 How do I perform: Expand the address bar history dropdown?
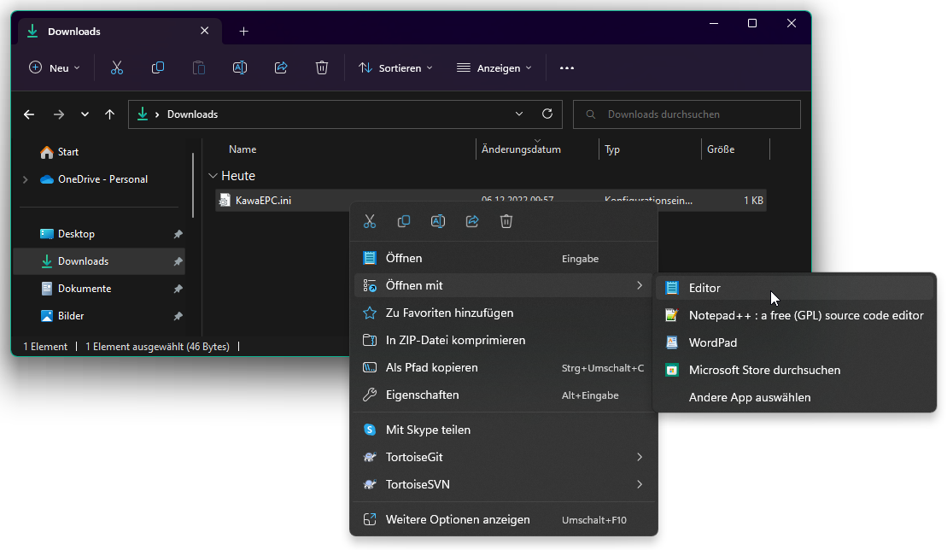click(519, 114)
